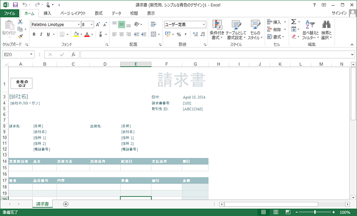Switch to the 数式 ribbon tab

[x=99, y=13]
